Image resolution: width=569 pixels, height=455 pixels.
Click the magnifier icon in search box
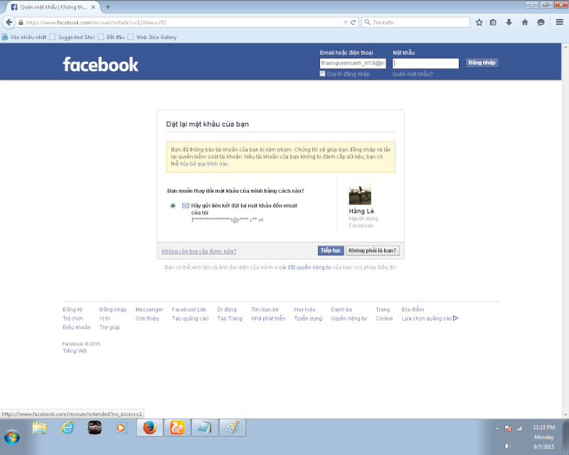pyautogui.click(x=367, y=22)
